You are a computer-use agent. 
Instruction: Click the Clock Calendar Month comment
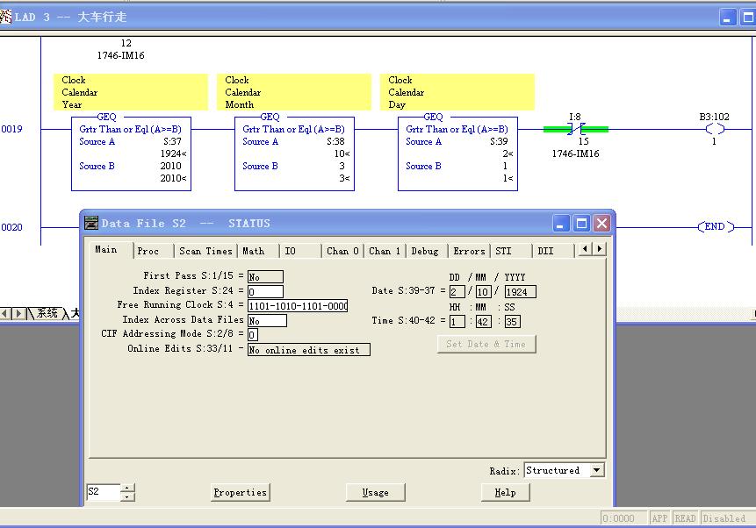(x=294, y=92)
